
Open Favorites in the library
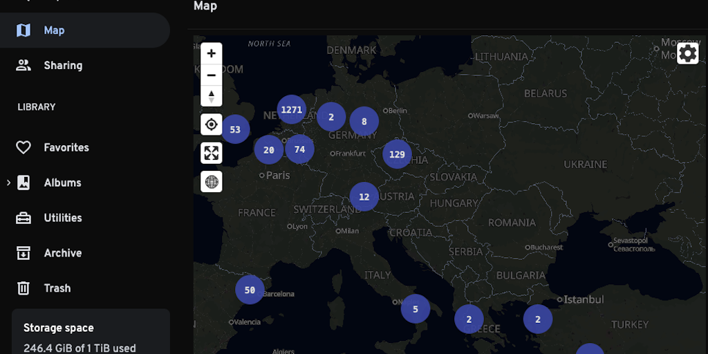coord(85,148)
